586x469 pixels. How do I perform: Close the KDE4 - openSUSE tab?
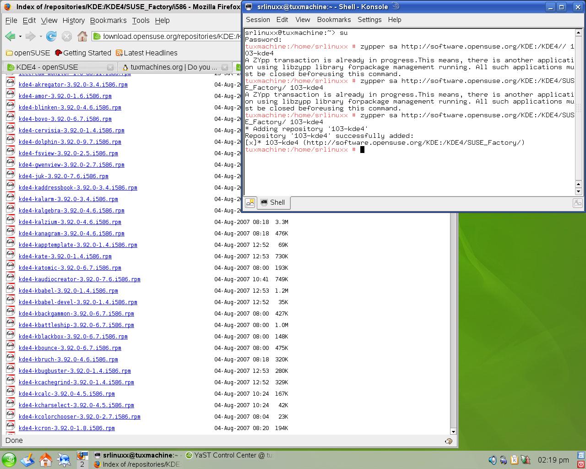(x=110, y=67)
